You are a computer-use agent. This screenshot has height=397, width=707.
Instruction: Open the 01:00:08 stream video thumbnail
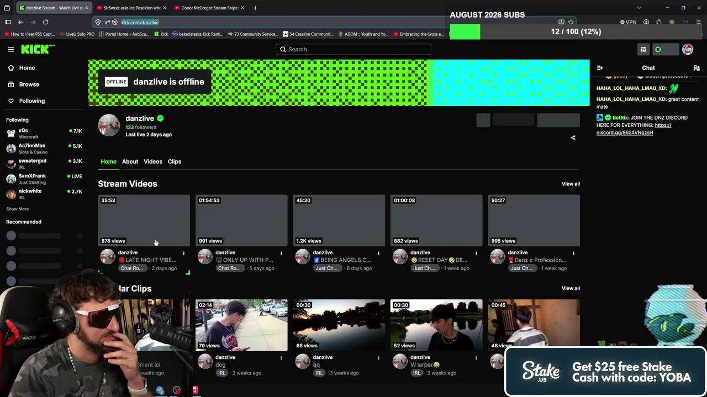pyautogui.click(x=436, y=220)
